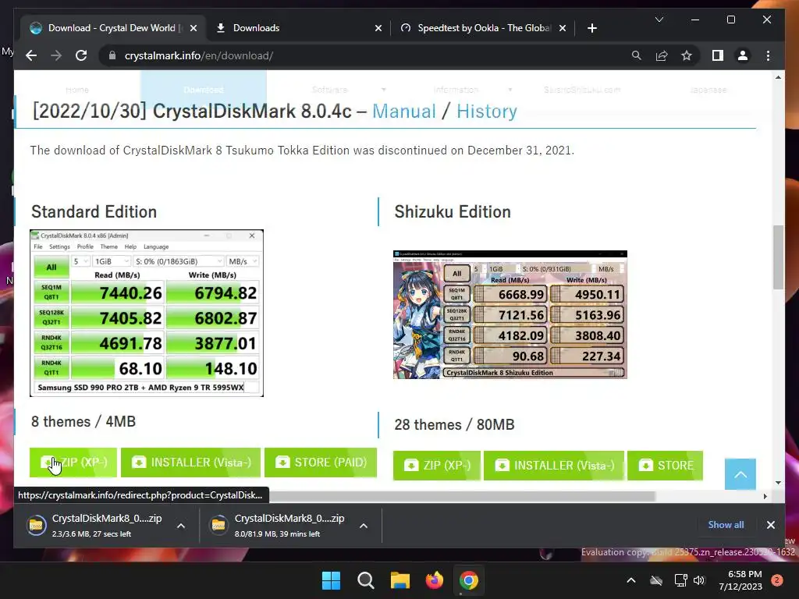Click the site nav Download item
This screenshot has width=799, height=599.
pyautogui.click(x=204, y=90)
